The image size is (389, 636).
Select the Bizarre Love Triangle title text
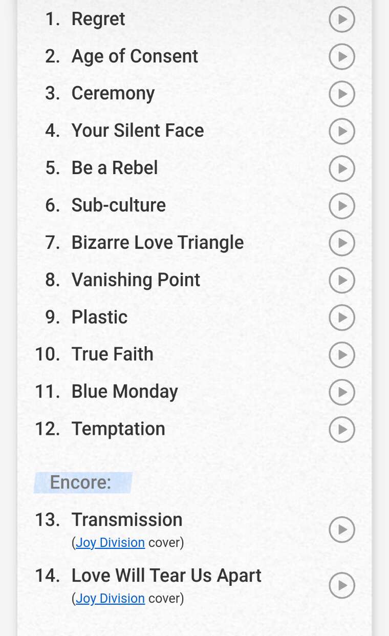click(x=157, y=243)
